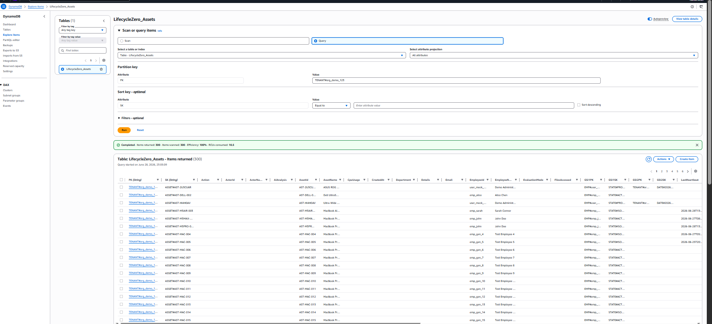Toggle the select-all rows checkbox
Viewport: 712px width, 324px height.
coord(121,180)
